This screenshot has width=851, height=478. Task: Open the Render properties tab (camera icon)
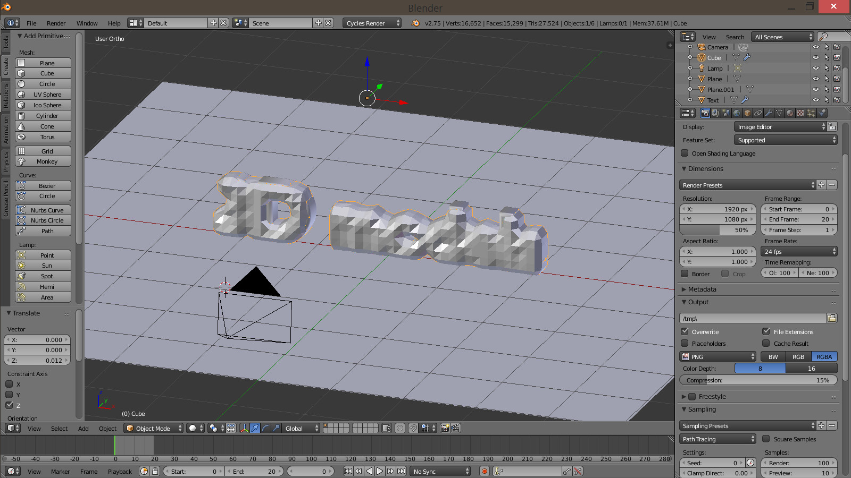pyautogui.click(x=705, y=113)
